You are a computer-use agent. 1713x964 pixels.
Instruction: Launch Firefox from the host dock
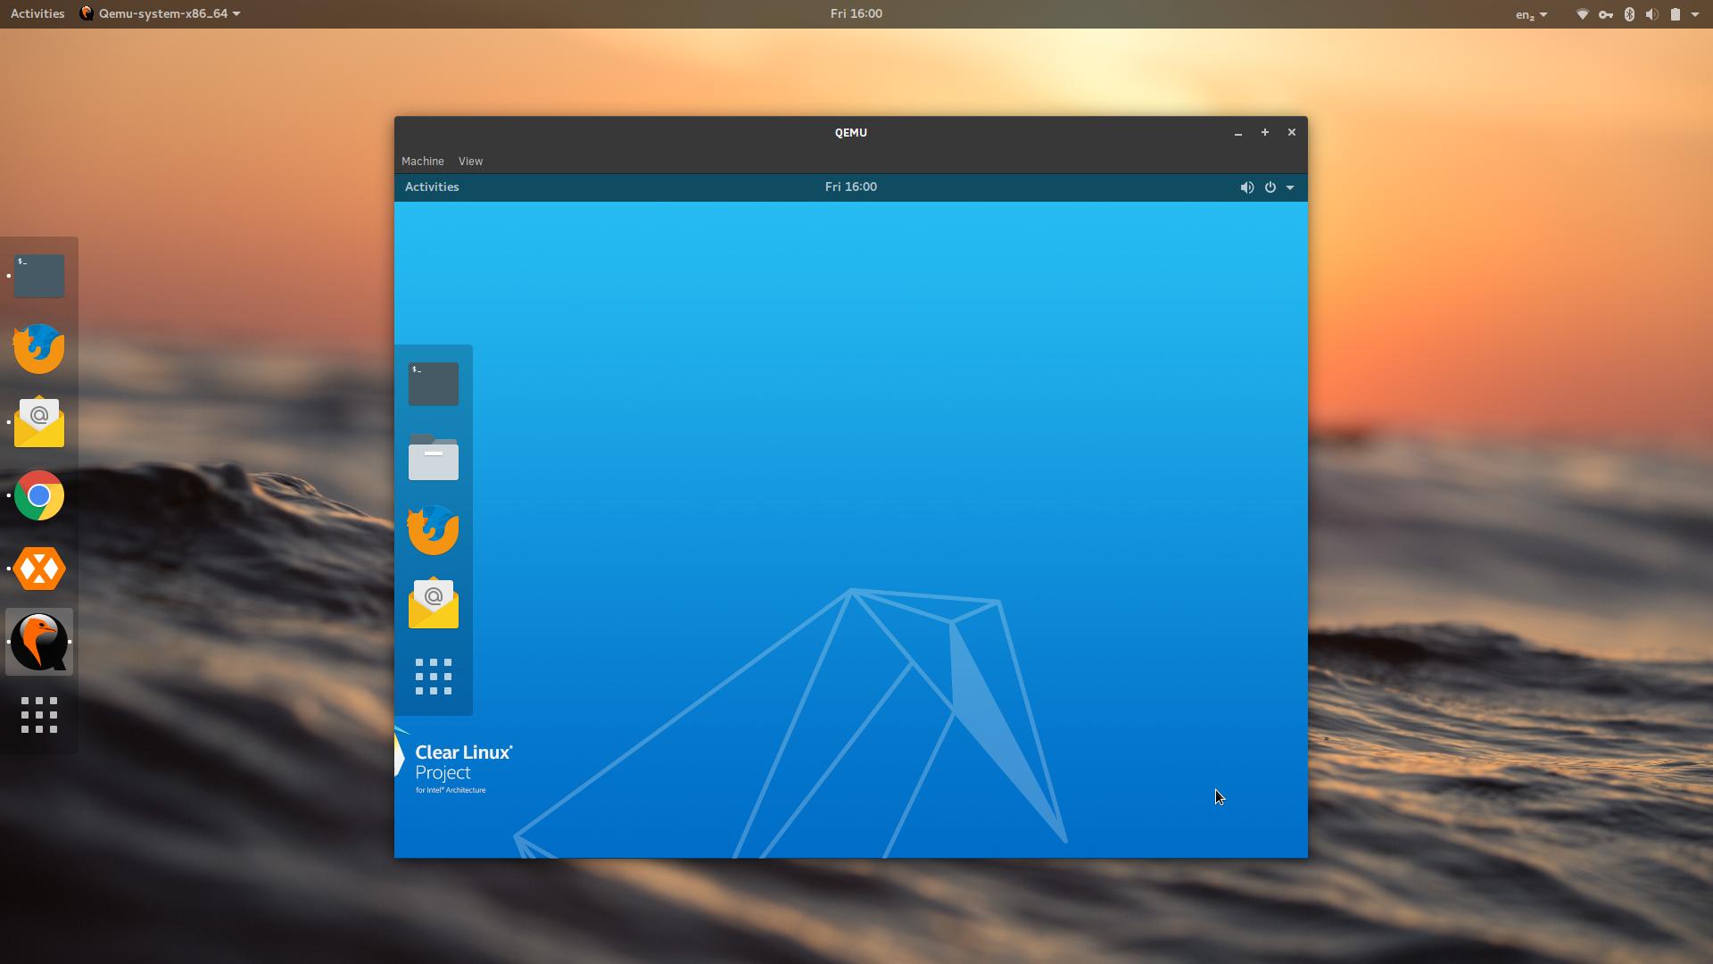(x=39, y=349)
